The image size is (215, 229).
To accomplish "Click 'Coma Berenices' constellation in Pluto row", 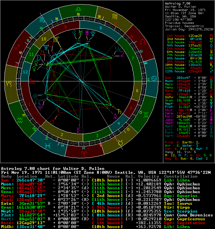I will tap(195, 215).
